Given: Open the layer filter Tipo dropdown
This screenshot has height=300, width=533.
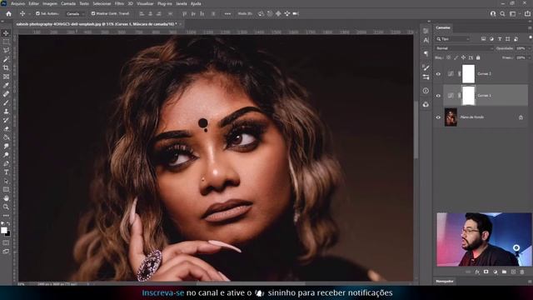Looking at the screenshot, I should point(453,39).
